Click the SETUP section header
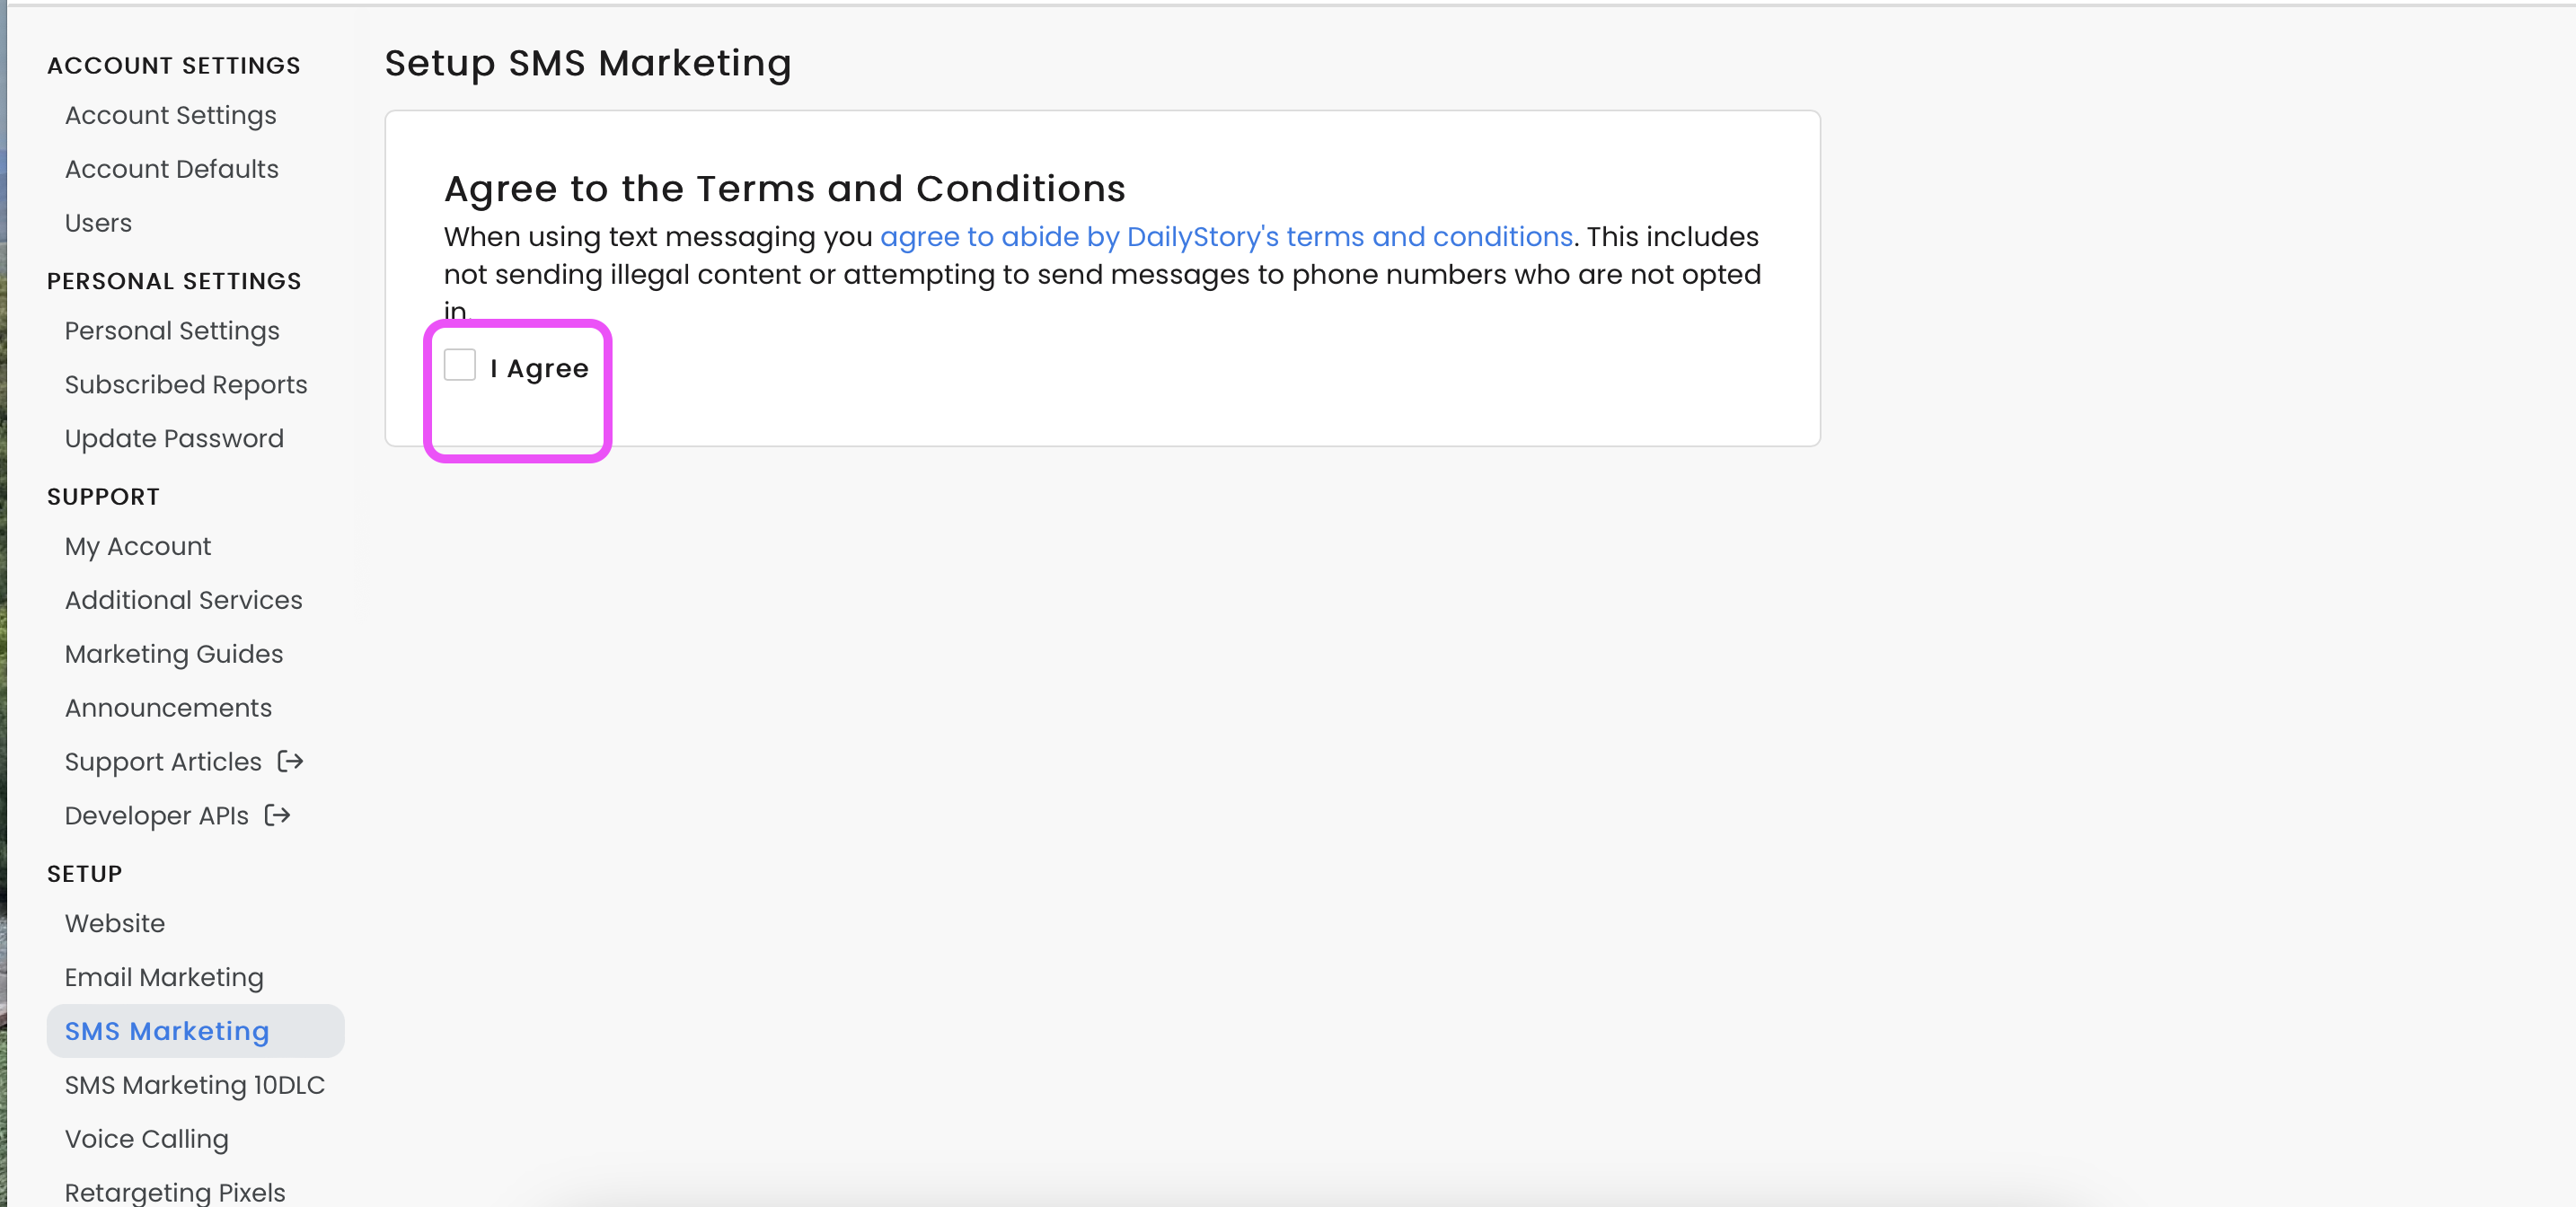2576x1207 pixels. [85, 874]
